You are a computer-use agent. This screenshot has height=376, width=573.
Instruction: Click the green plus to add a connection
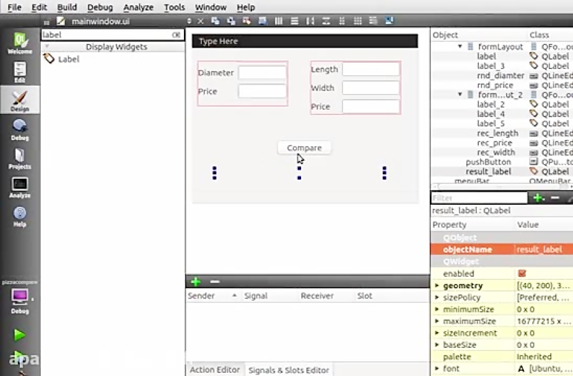click(195, 281)
